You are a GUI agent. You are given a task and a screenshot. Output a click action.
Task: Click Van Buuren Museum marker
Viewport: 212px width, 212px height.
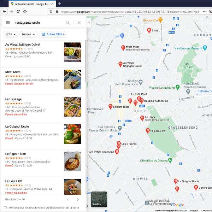(205, 48)
